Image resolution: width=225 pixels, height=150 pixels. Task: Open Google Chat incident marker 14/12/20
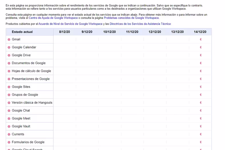201,110
